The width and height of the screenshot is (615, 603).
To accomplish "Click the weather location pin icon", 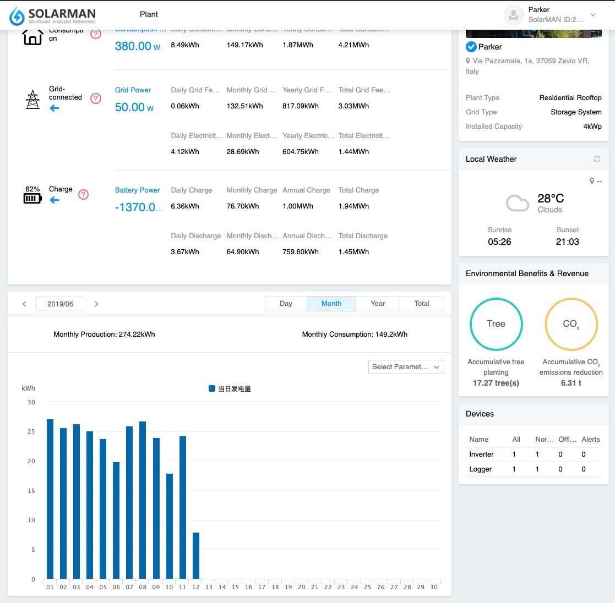I will coord(592,181).
